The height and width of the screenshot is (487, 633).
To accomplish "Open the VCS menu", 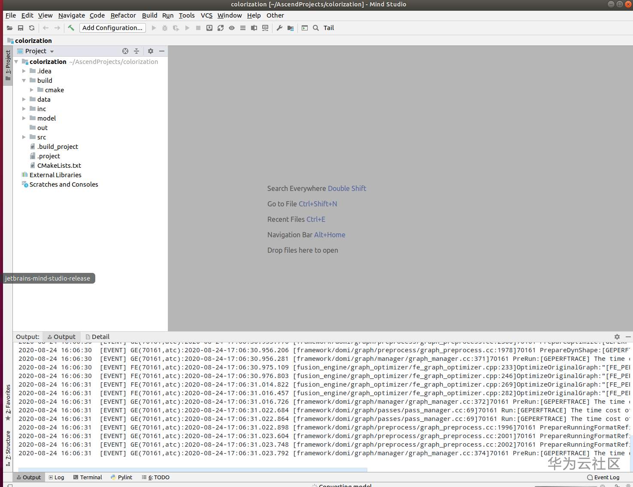I will pos(207,15).
